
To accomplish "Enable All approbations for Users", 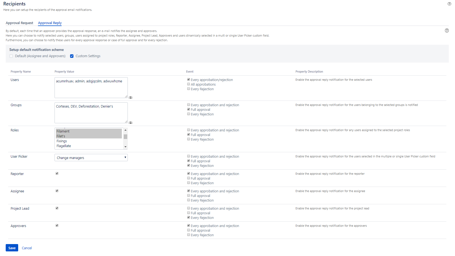I will 189,84.
